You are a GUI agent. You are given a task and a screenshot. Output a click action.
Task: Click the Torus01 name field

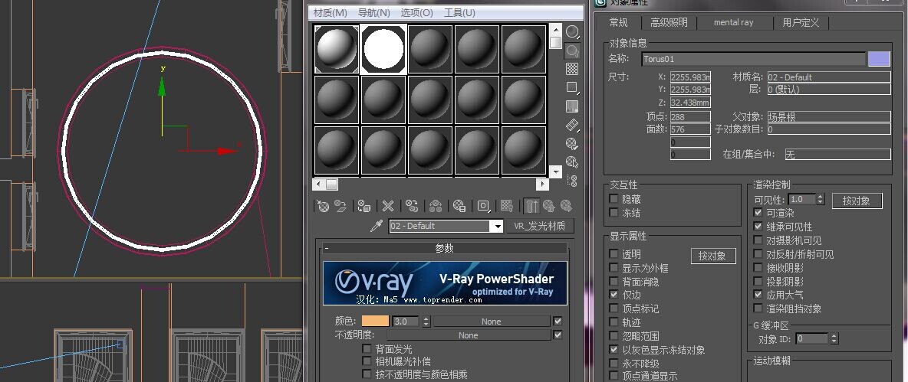coord(753,59)
